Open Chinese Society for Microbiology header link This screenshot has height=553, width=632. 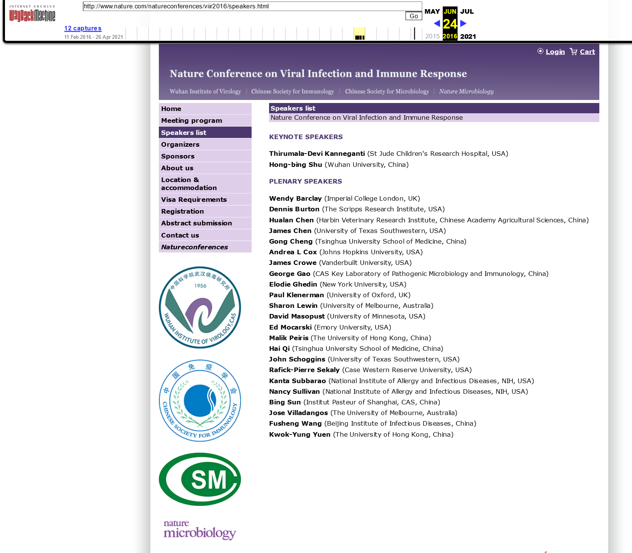[387, 91]
